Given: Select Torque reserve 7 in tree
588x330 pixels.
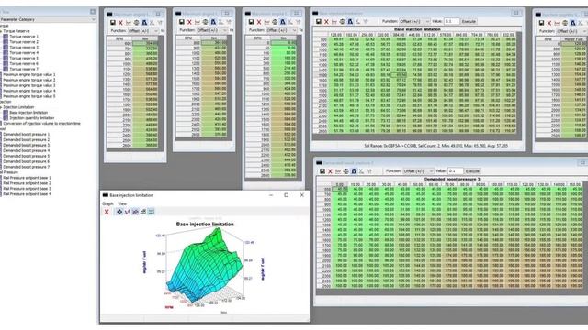Looking at the screenshot, I should point(24,70).
